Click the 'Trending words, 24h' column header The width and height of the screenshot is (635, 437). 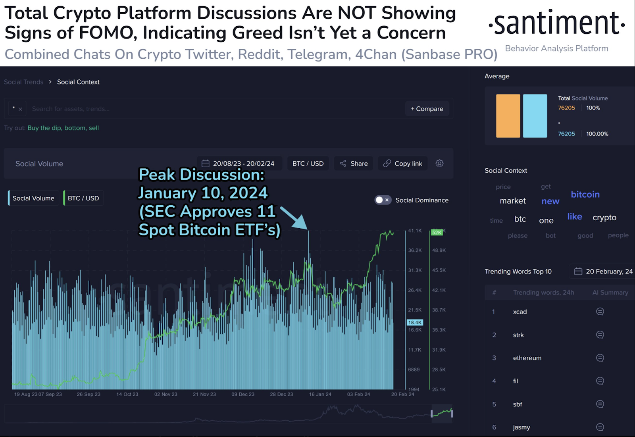tap(543, 293)
